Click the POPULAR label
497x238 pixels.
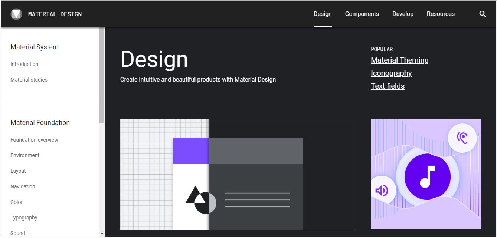pos(382,49)
